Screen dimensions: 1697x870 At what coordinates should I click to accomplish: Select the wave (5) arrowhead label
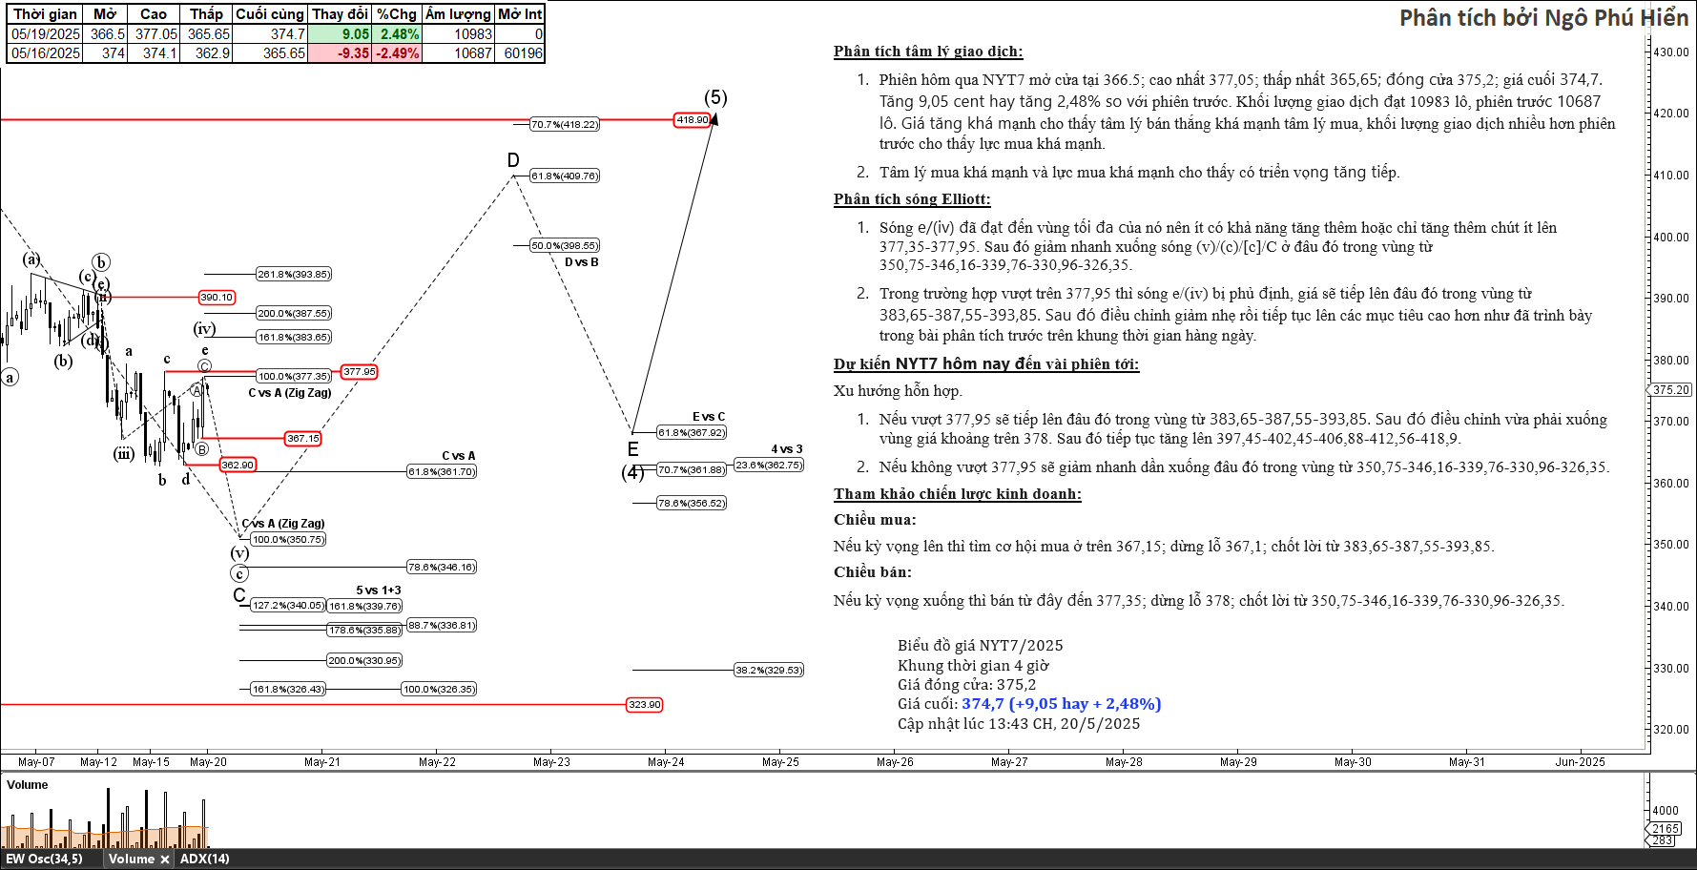pos(715,98)
